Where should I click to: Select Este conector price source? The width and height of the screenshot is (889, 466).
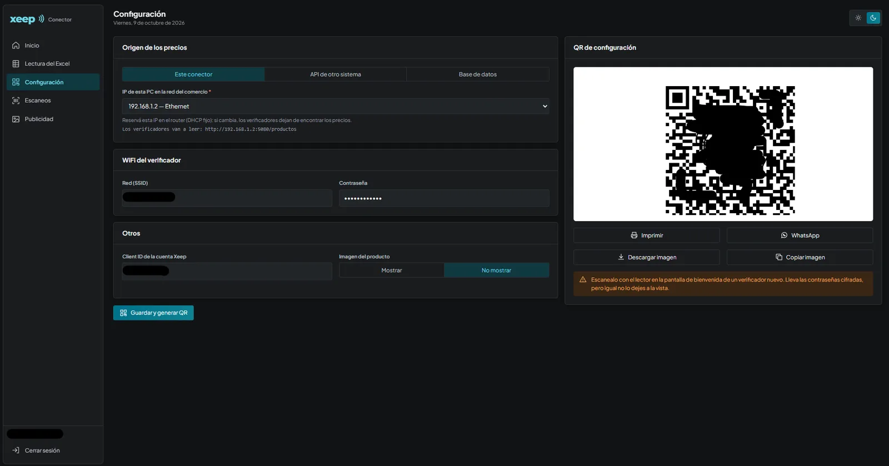coord(193,74)
